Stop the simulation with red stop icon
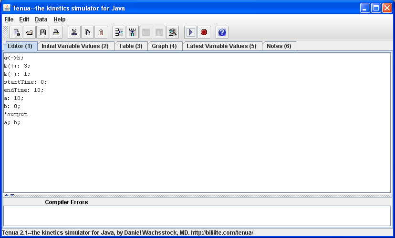395x238 pixels. tap(204, 32)
